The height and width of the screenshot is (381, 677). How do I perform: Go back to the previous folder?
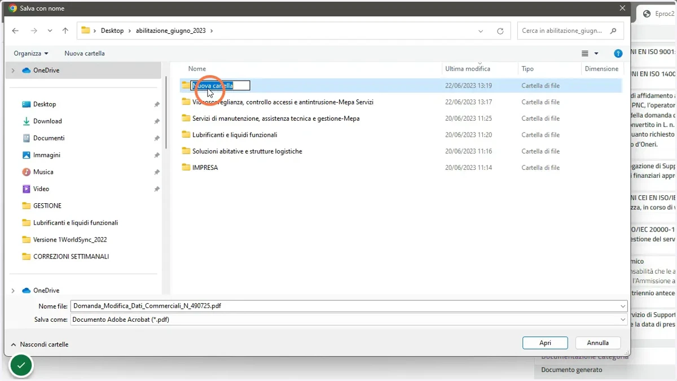(15, 31)
